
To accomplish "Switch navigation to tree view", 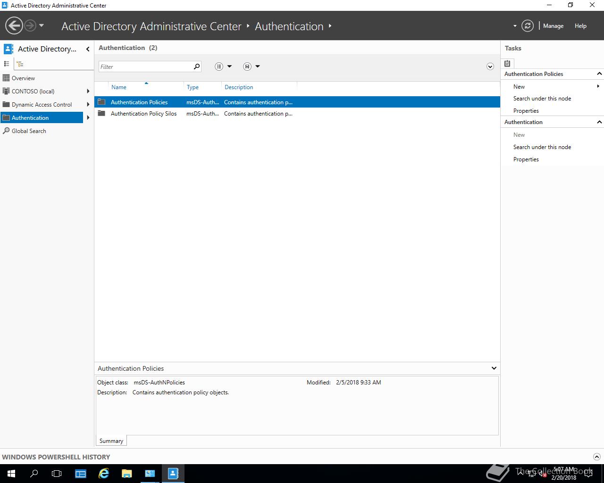I will click(20, 64).
